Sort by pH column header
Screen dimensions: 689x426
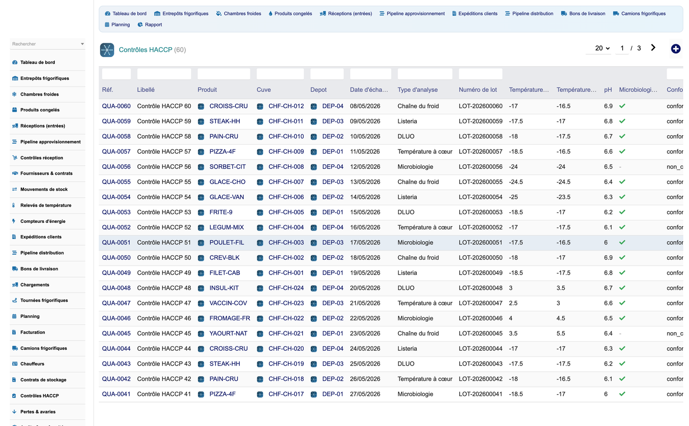(608, 89)
